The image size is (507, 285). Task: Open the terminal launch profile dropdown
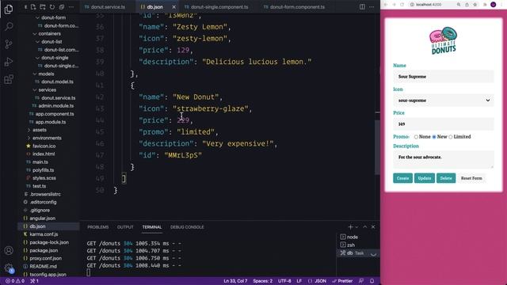[x=356, y=227]
